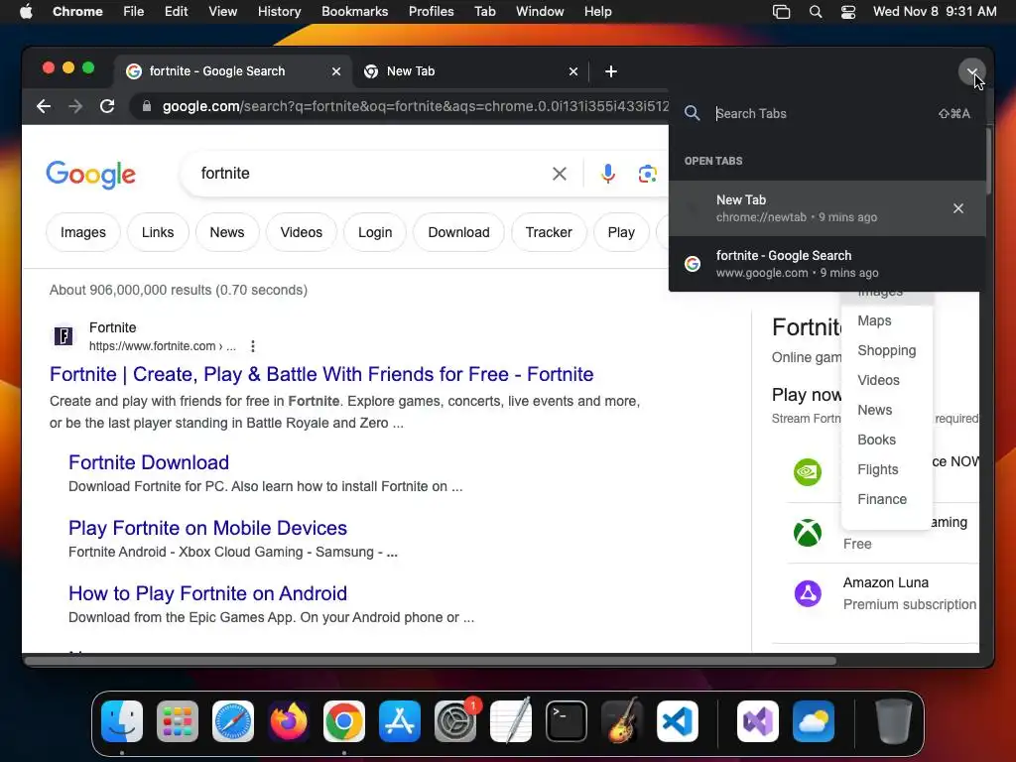The image size is (1016, 762).
Task: Filter results by Images chip
Action: [83, 232]
